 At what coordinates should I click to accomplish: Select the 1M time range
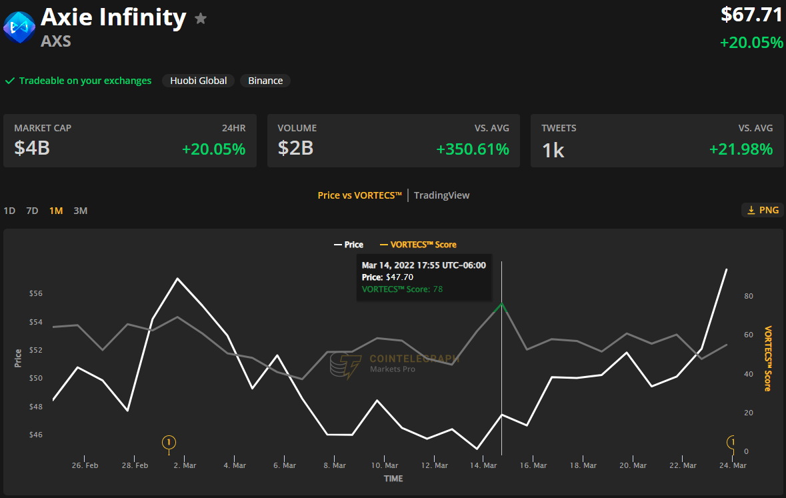(x=56, y=211)
